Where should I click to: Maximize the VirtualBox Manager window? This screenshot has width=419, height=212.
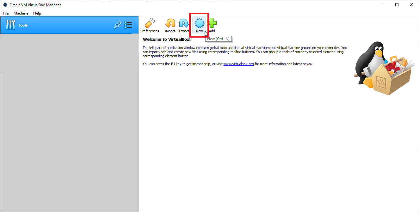point(397,5)
